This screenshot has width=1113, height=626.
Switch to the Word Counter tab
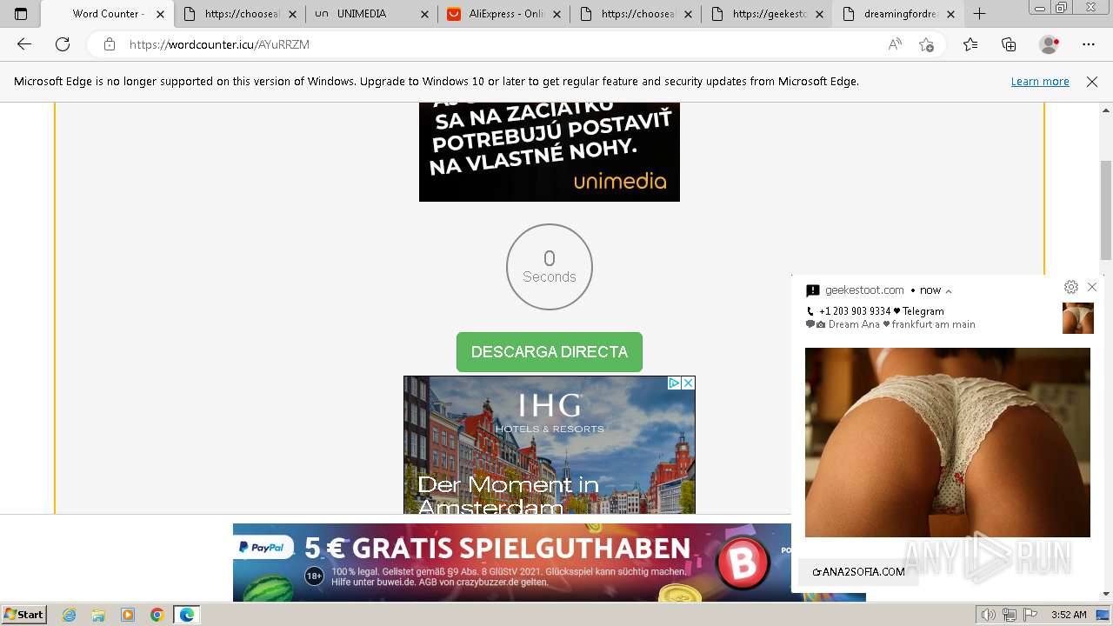(x=107, y=14)
